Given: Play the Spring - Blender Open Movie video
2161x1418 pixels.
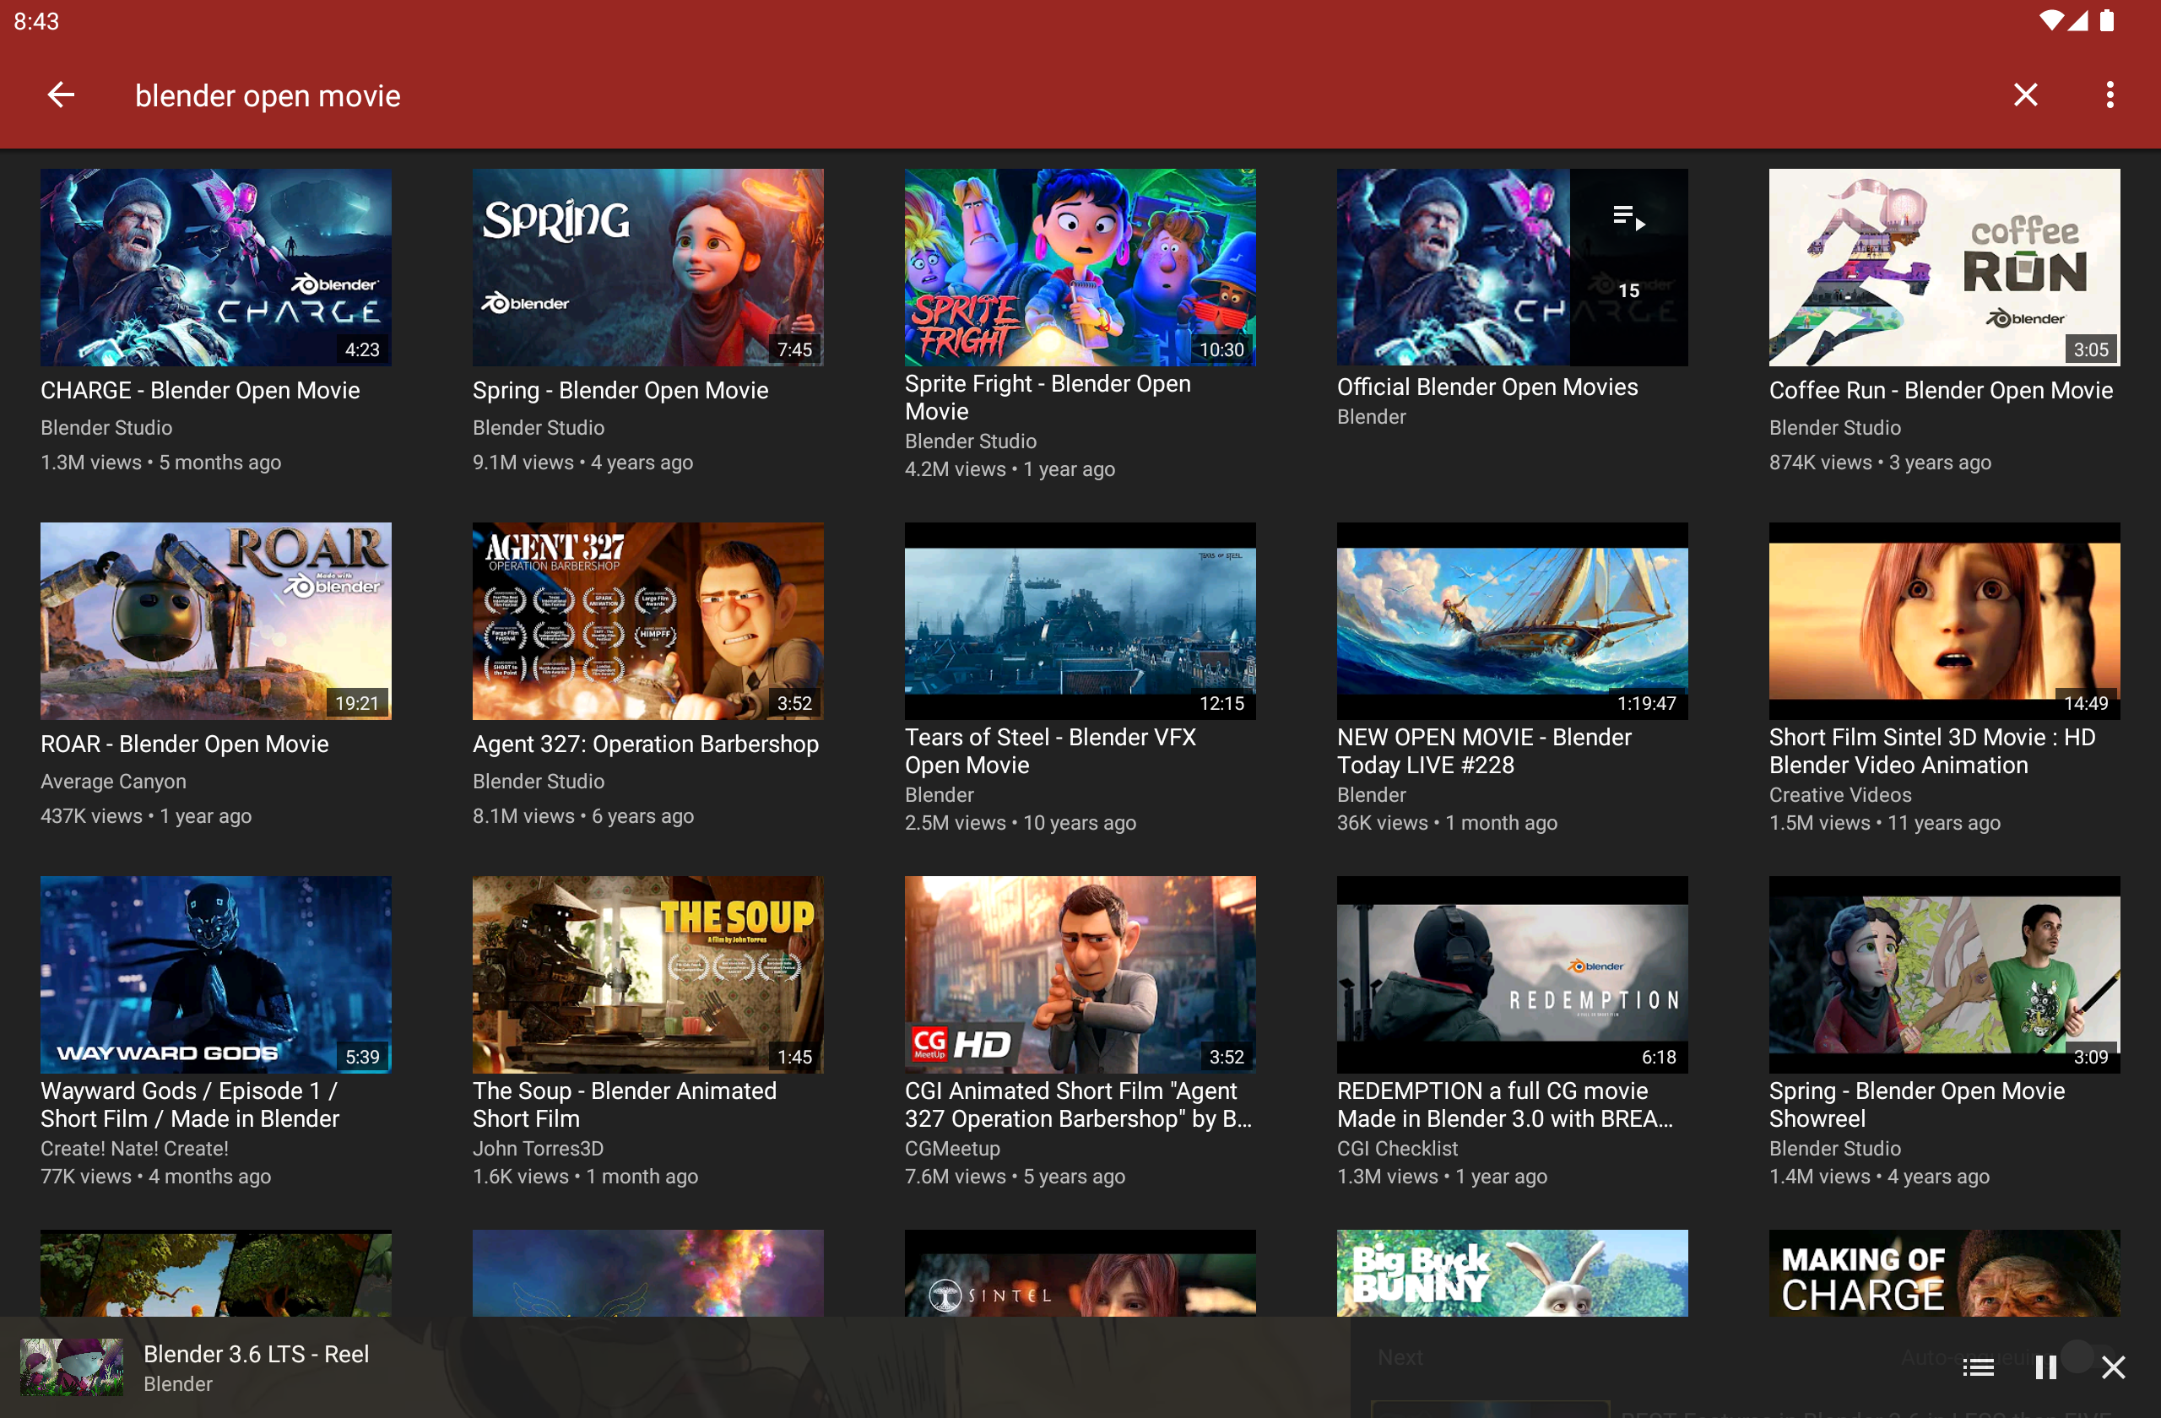Looking at the screenshot, I should point(647,267).
